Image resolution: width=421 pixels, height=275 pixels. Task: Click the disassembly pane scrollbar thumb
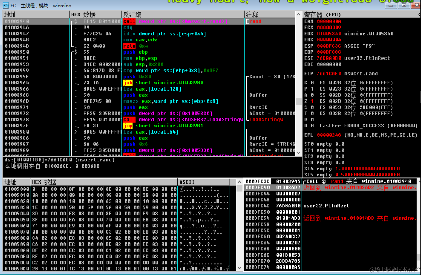pos(298,101)
